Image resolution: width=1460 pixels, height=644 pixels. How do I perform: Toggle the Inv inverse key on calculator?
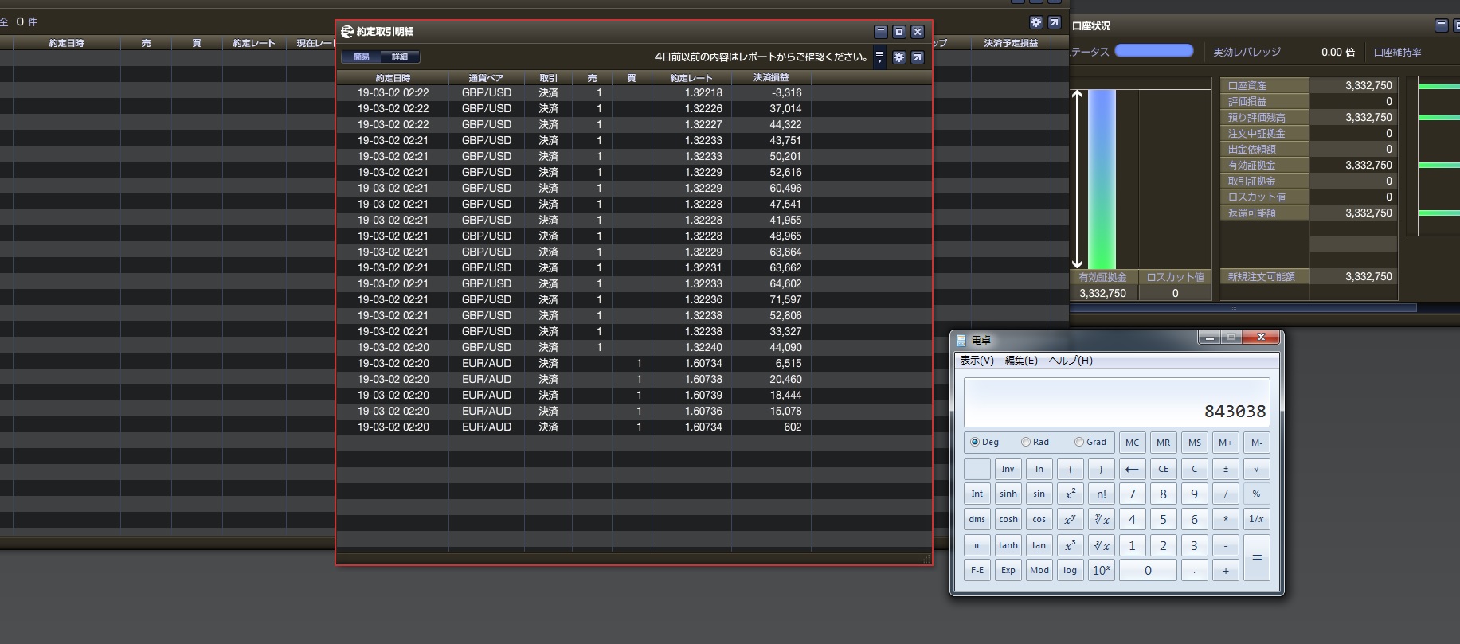(x=1008, y=469)
